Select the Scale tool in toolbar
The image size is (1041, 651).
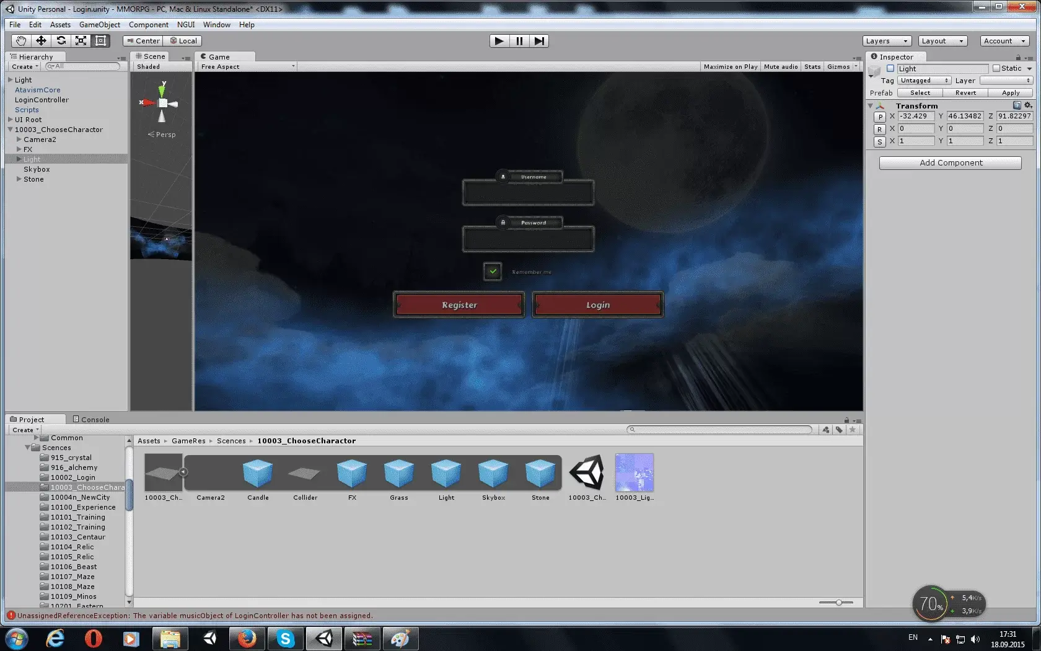point(81,41)
